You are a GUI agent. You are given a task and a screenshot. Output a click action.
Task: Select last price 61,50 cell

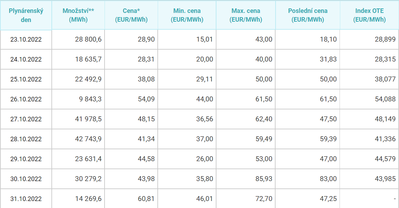pyautogui.click(x=308, y=99)
